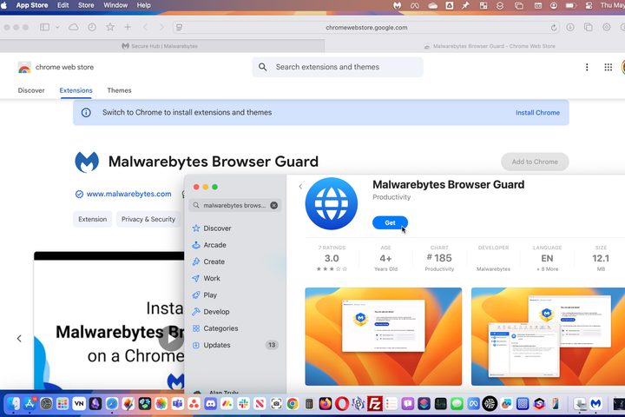Go back in the App Store window

pyautogui.click(x=300, y=187)
